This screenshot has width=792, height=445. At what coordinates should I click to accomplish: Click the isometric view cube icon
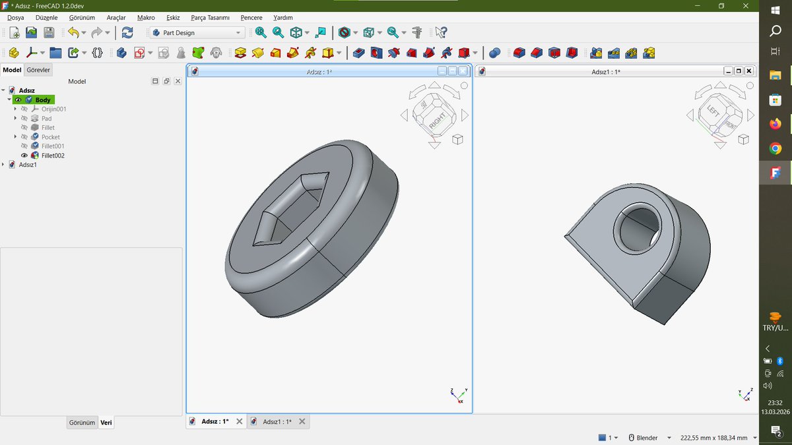[x=296, y=32]
